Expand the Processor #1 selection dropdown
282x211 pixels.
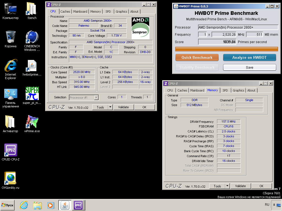pos(96,98)
